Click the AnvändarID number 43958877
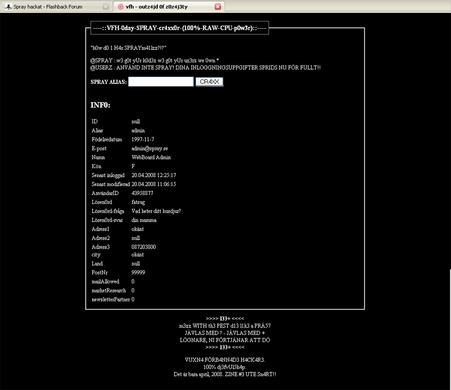The image size is (451, 390). pyautogui.click(x=142, y=193)
